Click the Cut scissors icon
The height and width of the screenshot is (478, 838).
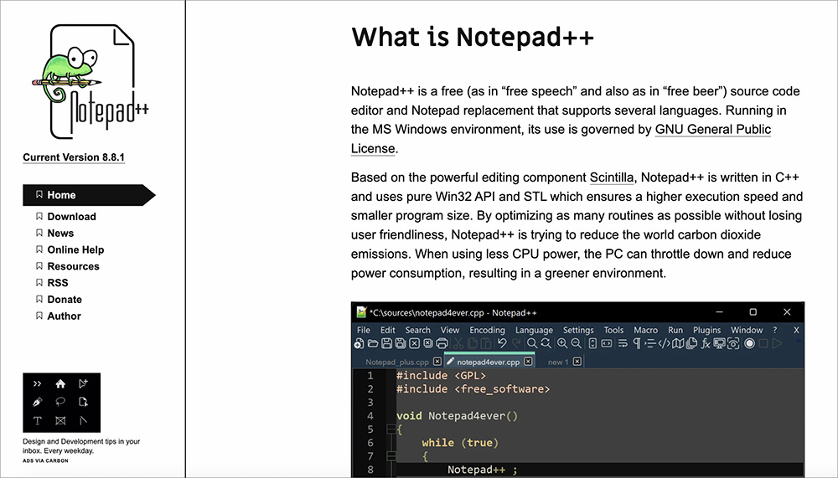[458, 343]
